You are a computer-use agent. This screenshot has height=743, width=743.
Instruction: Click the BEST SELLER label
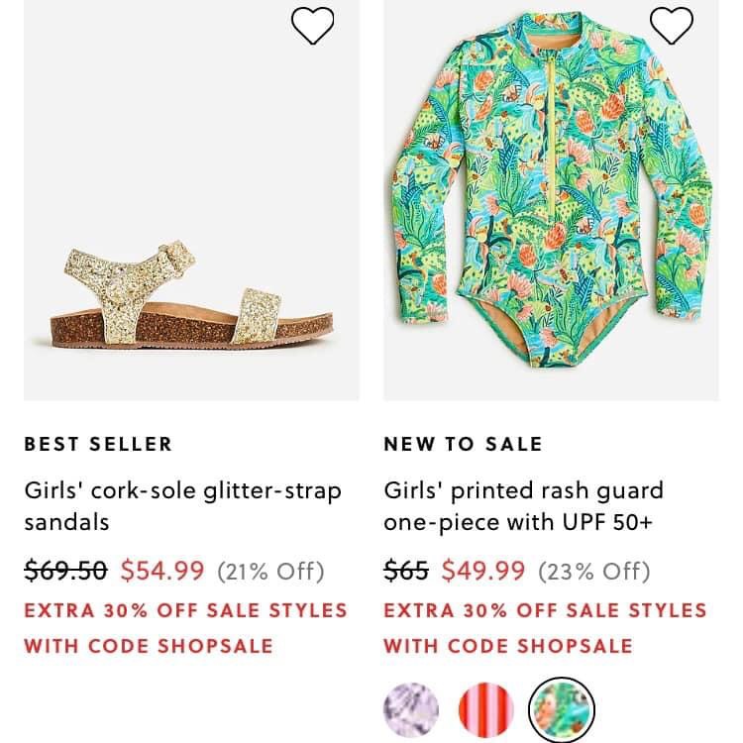98,444
